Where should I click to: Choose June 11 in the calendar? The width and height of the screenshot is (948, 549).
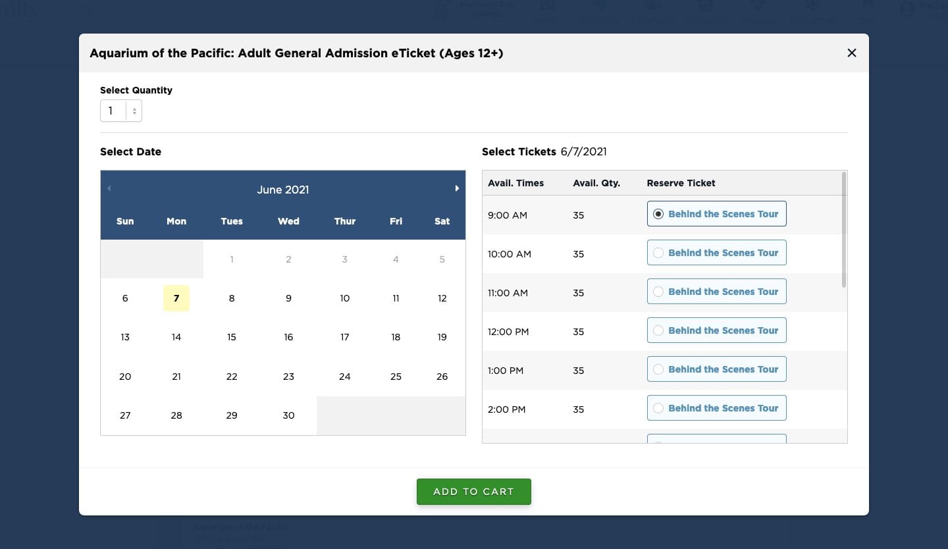396,298
